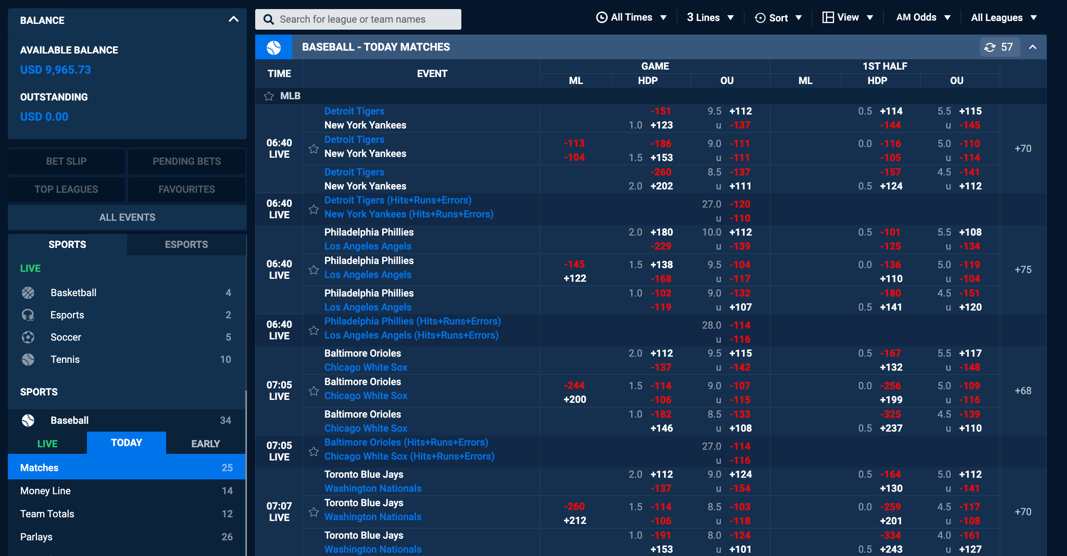
Task: Collapse the Baseball Today Matches section
Action: [1033, 47]
